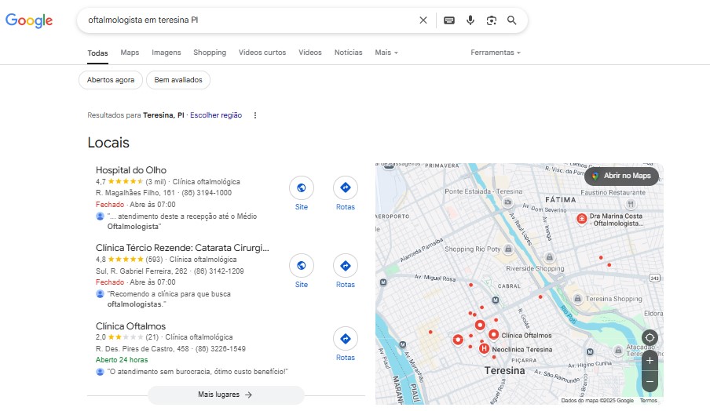
Task: Center the map on my location
Action: [650, 338]
